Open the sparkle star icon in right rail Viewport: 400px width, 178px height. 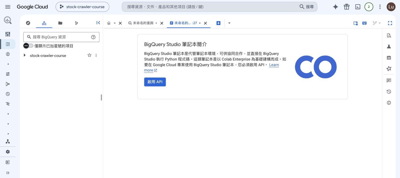tap(389, 69)
